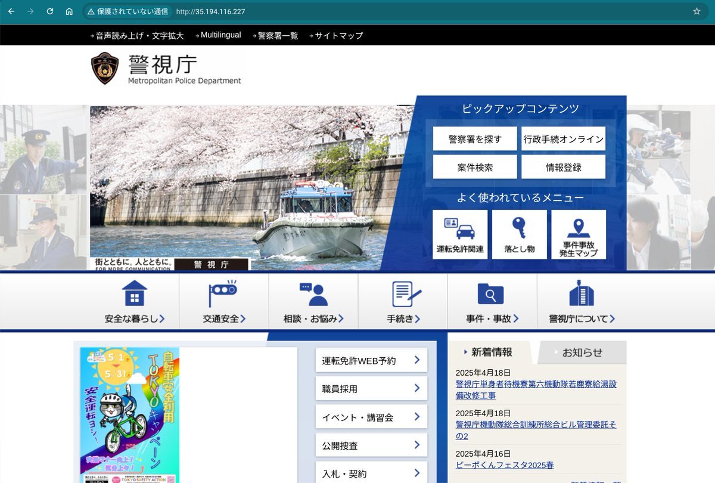Open 事件事故発生マップ map pin icon tile
The height and width of the screenshot is (483, 715).
(x=578, y=234)
